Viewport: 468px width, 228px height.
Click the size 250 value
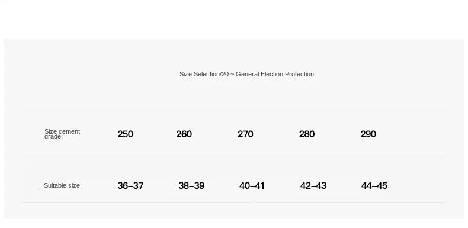(125, 134)
